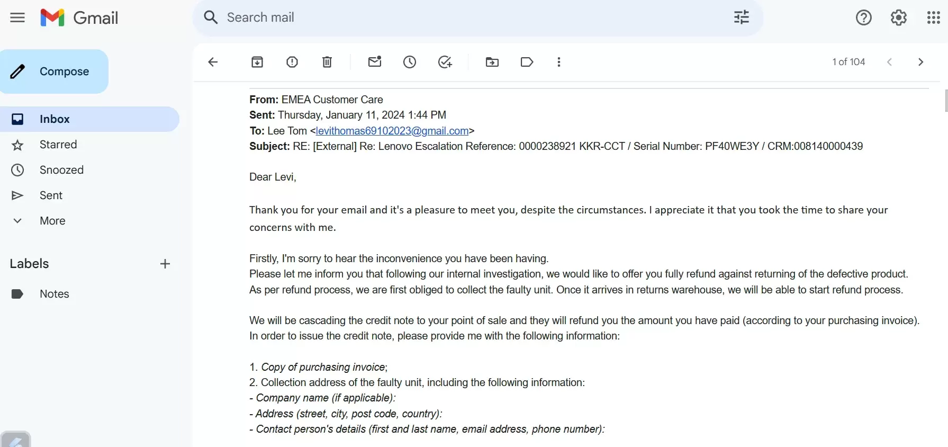Click the Compose button
The width and height of the screenshot is (948, 447).
(x=55, y=71)
